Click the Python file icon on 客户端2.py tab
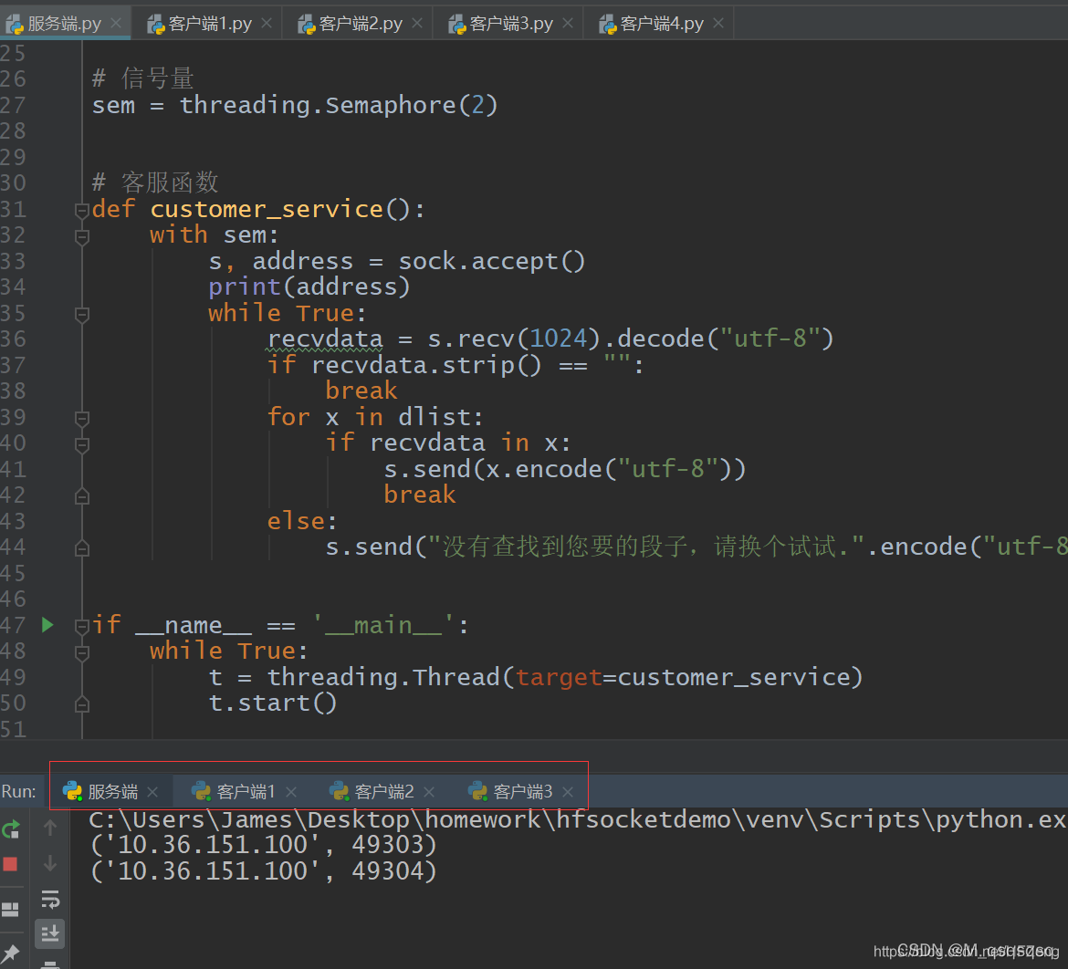This screenshot has height=969, width=1068. click(307, 25)
